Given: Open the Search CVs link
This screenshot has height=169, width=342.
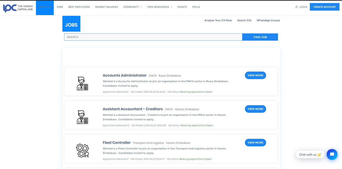Looking at the screenshot, I should 244,21.
